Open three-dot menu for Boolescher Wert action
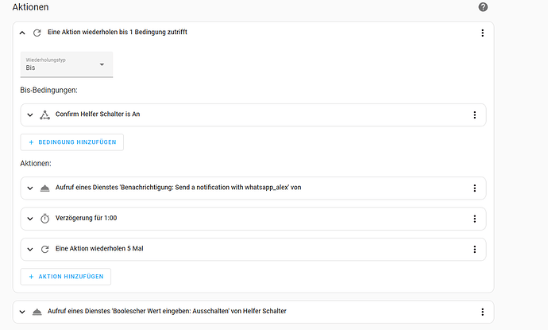 (482, 312)
